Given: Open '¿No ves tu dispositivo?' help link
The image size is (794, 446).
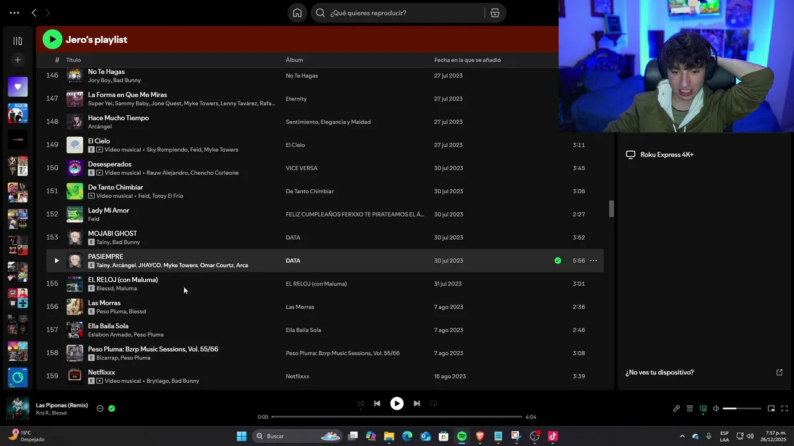Looking at the screenshot, I should (x=659, y=372).
